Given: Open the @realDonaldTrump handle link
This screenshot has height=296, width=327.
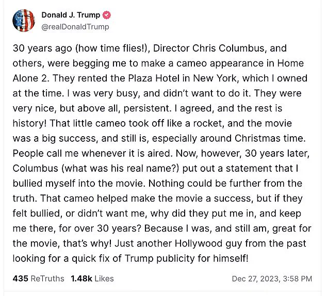Looking at the screenshot, I should (x=75, y=27).
